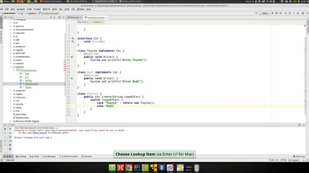The width and height of the screenshot is (309, 173).
Task: Select the Car interface in the project tree
Action: click(27, 77)
